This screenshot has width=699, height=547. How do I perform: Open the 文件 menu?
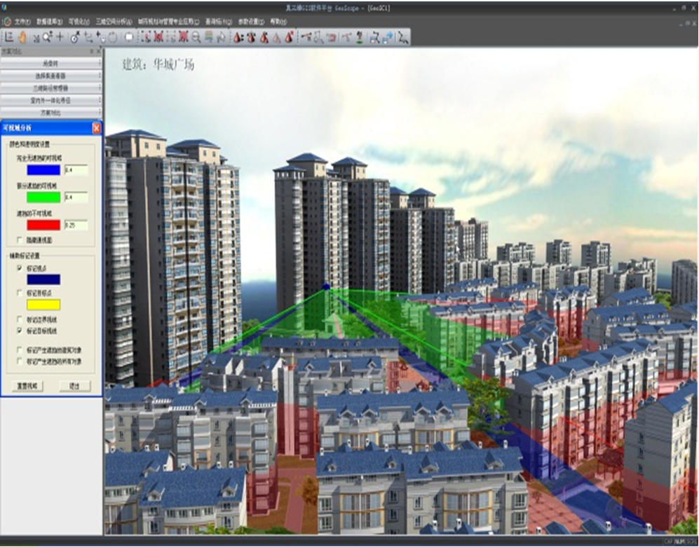click(22, 22)
